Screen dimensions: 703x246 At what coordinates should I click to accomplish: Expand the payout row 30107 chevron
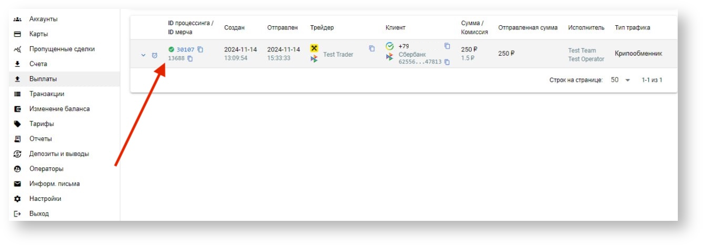click(143, 55)
